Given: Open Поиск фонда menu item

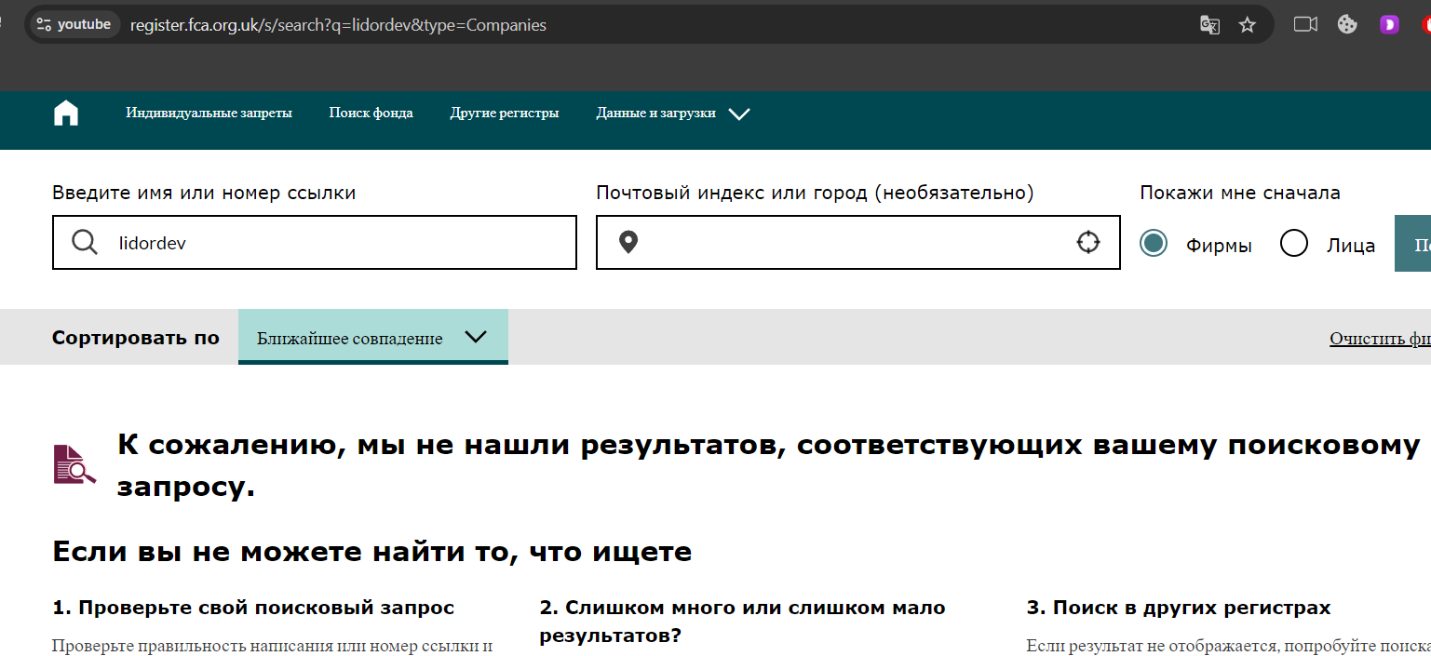Looking at the screenshot, I should tap(371, 114).
